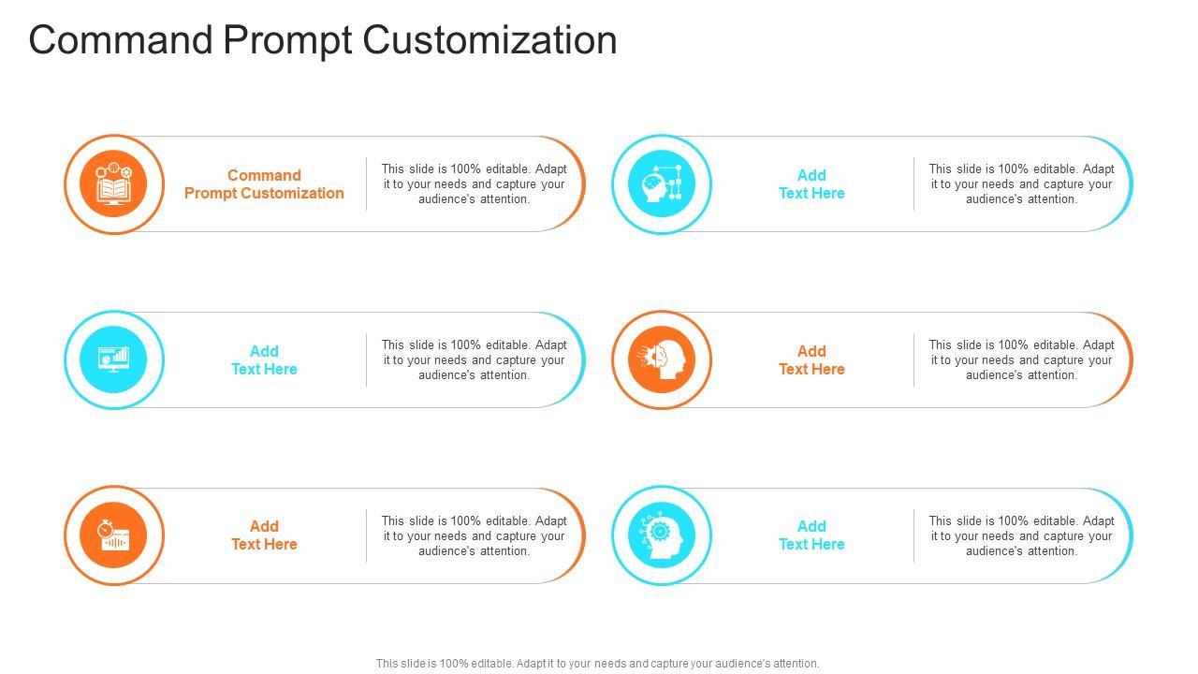Click the blue monitor dashboard chart icon

pyautogui.click(x=114, y=359)
